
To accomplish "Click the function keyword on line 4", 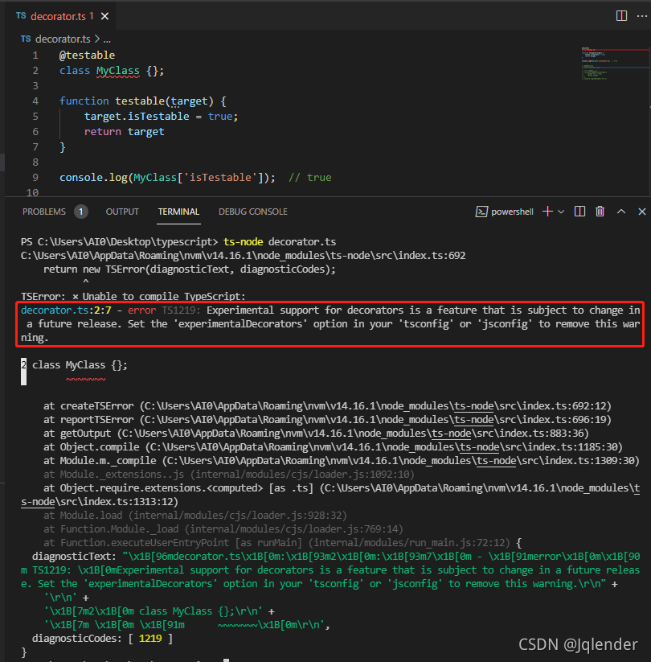I will 84,101.
